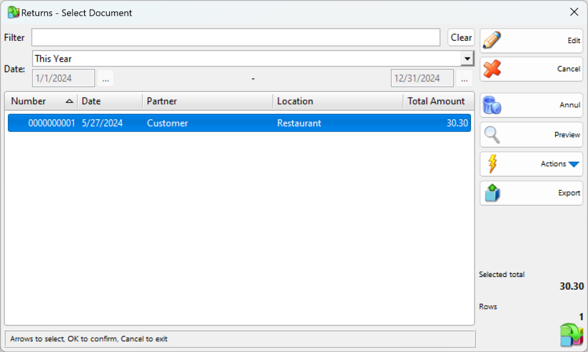Click the Selected total value 30.30
This screenshot has height=352, width=588.
(x=571, y=287)
